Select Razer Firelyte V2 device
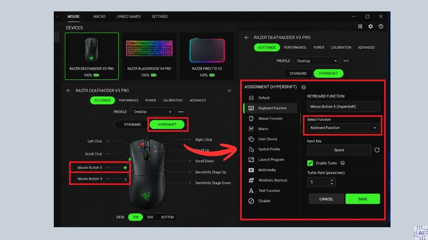Image resolution: width=428 pixels, height=240 pixels. point(207,56)
